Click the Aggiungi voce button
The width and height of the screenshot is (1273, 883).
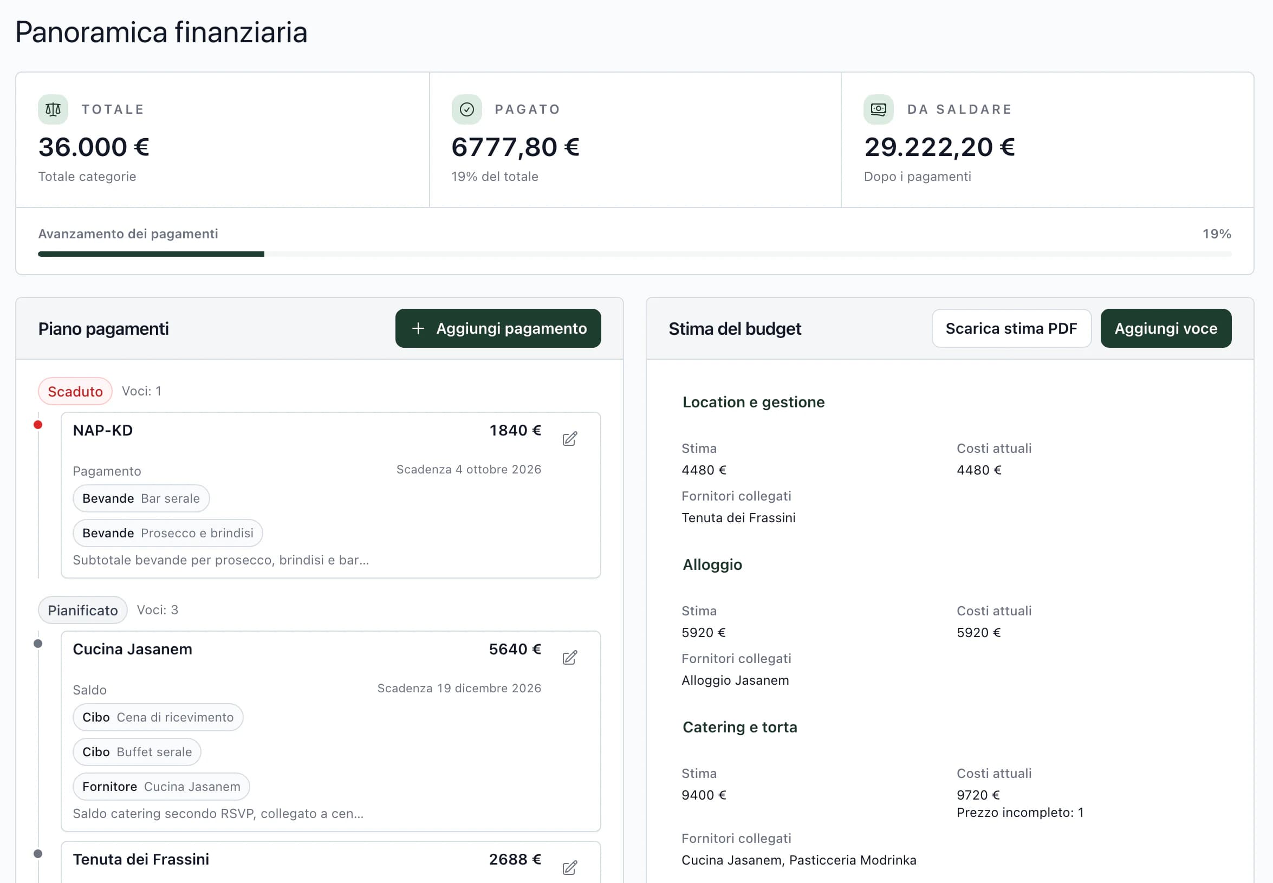point(1166,328)
